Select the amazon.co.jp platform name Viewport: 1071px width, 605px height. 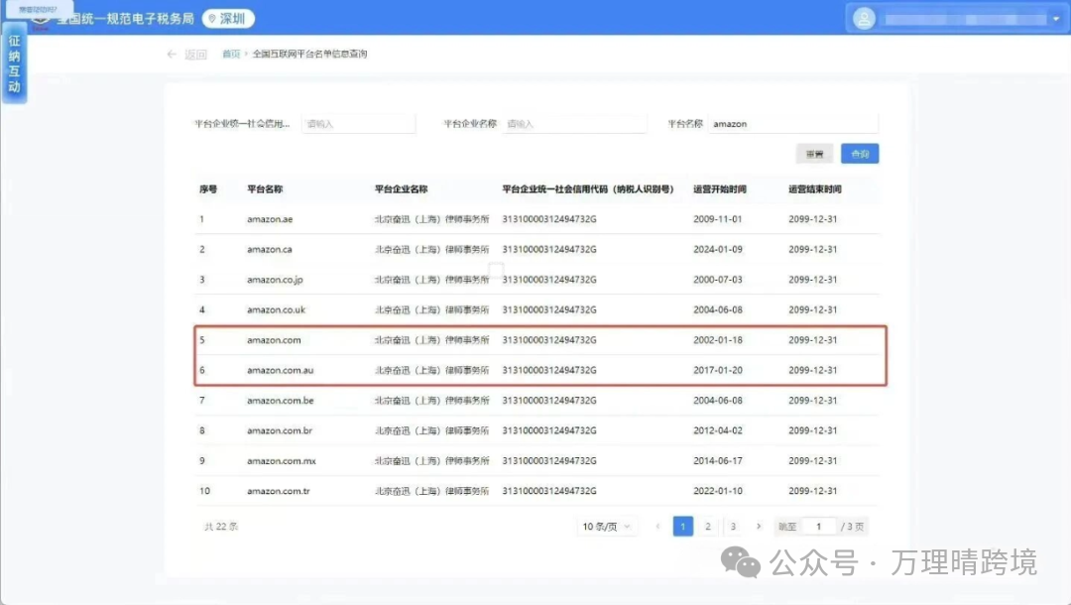pos(275,280)
